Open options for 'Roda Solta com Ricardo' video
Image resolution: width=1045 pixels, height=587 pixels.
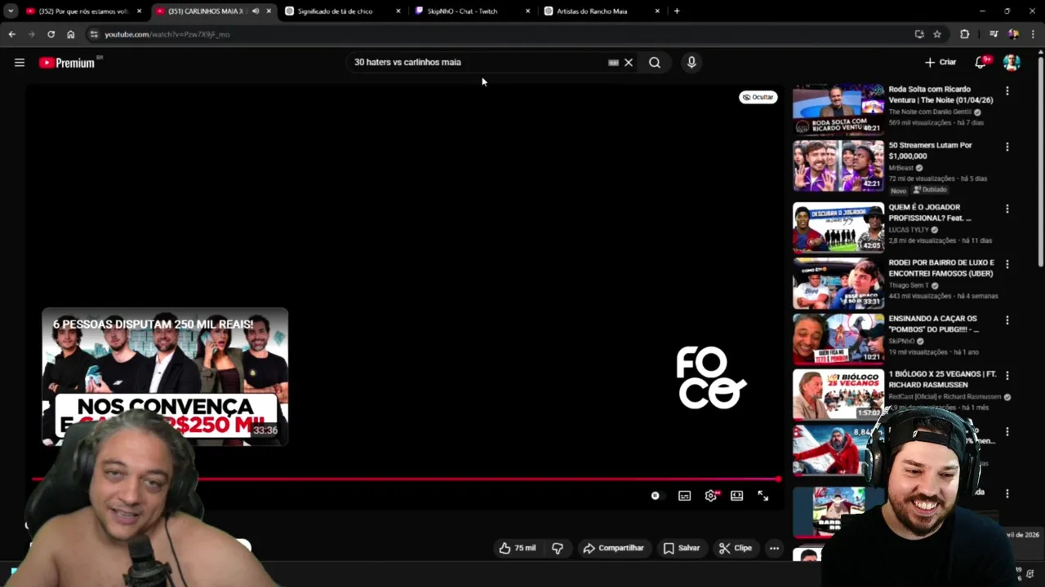1007,91
